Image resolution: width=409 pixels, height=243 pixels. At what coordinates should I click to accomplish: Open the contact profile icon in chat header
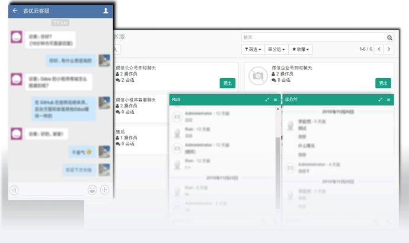(106, 11)
